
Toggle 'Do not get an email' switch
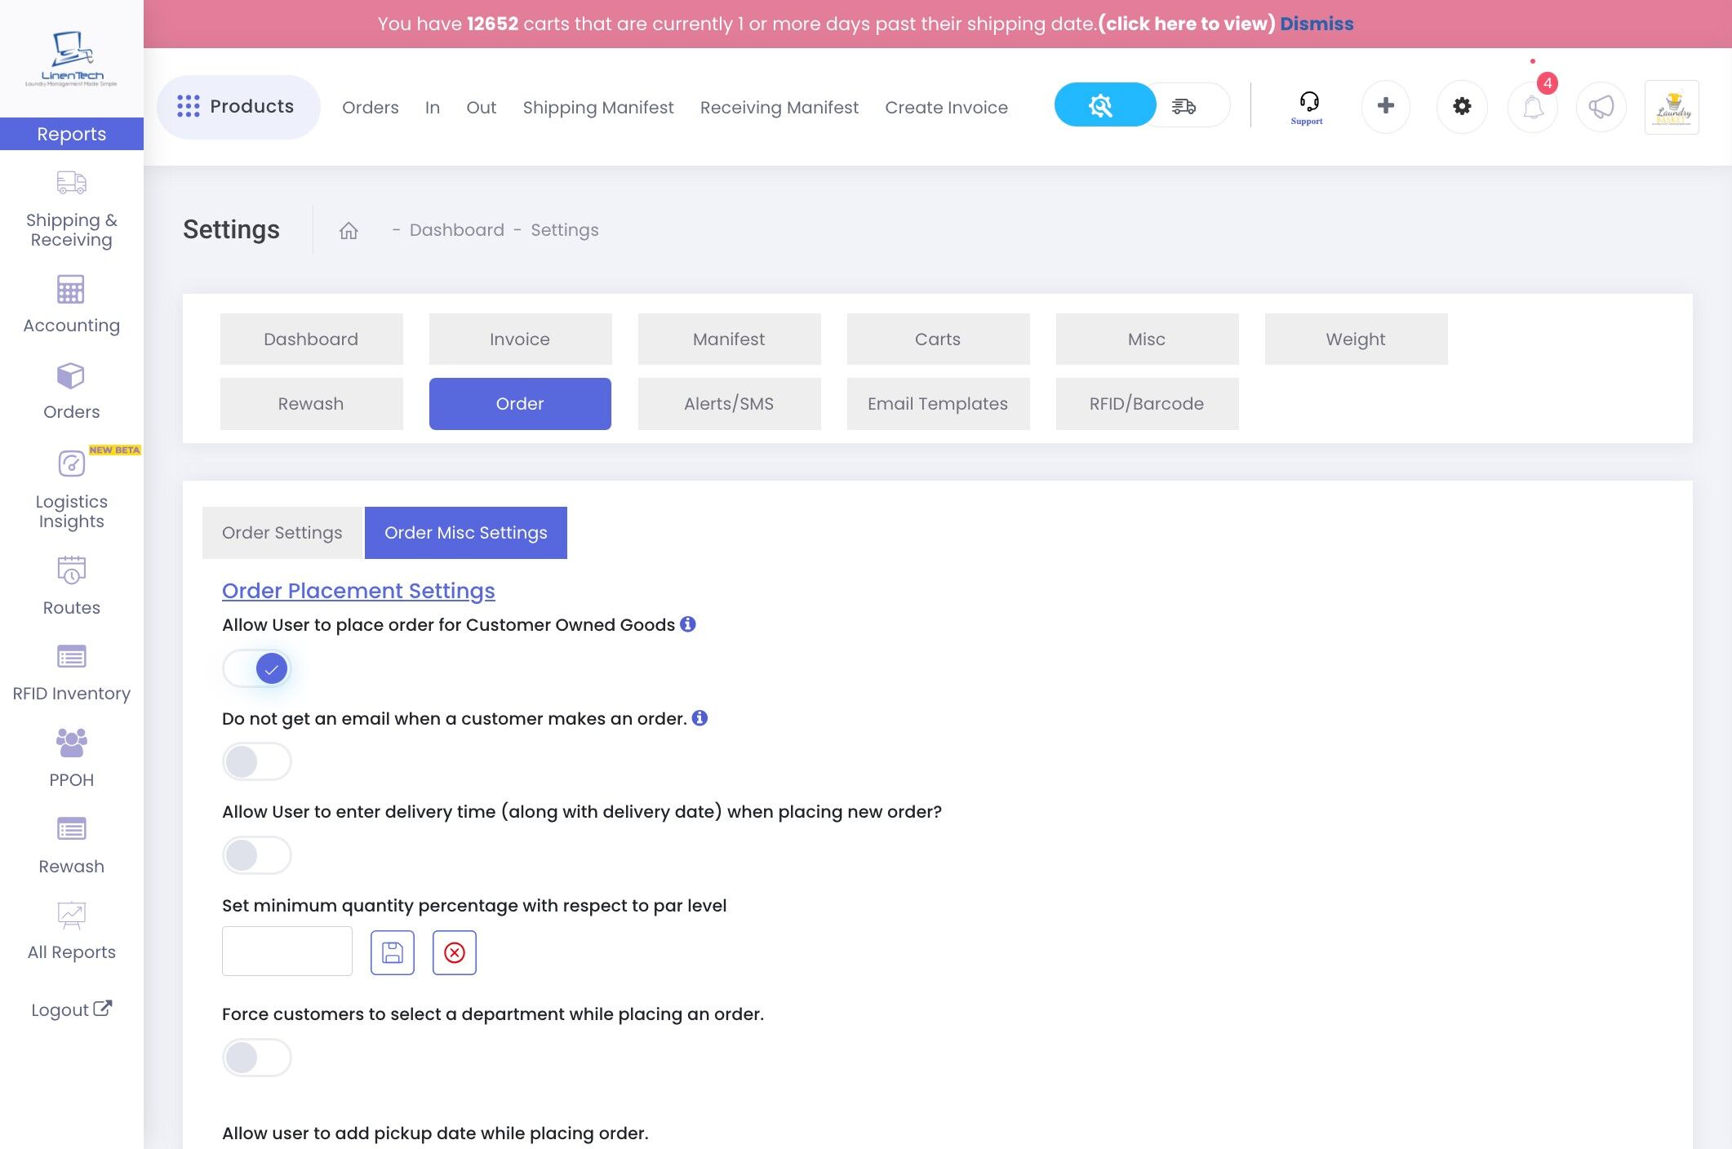pyautogui.click(x=257, y=761)
